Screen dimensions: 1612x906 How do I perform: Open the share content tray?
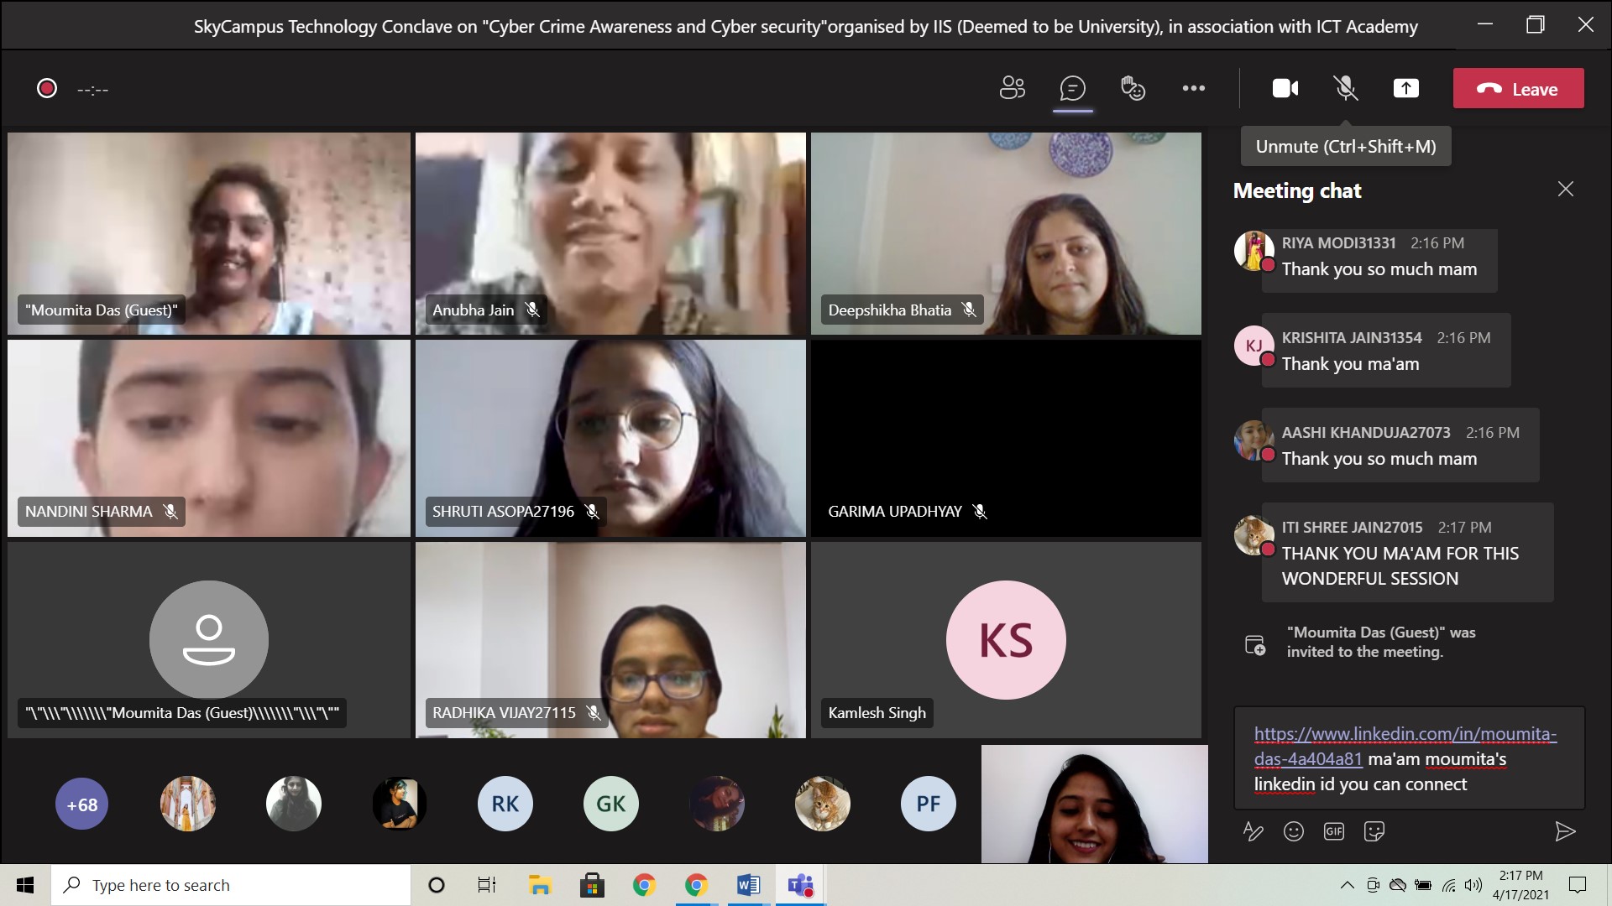(x=1405, y=88)
